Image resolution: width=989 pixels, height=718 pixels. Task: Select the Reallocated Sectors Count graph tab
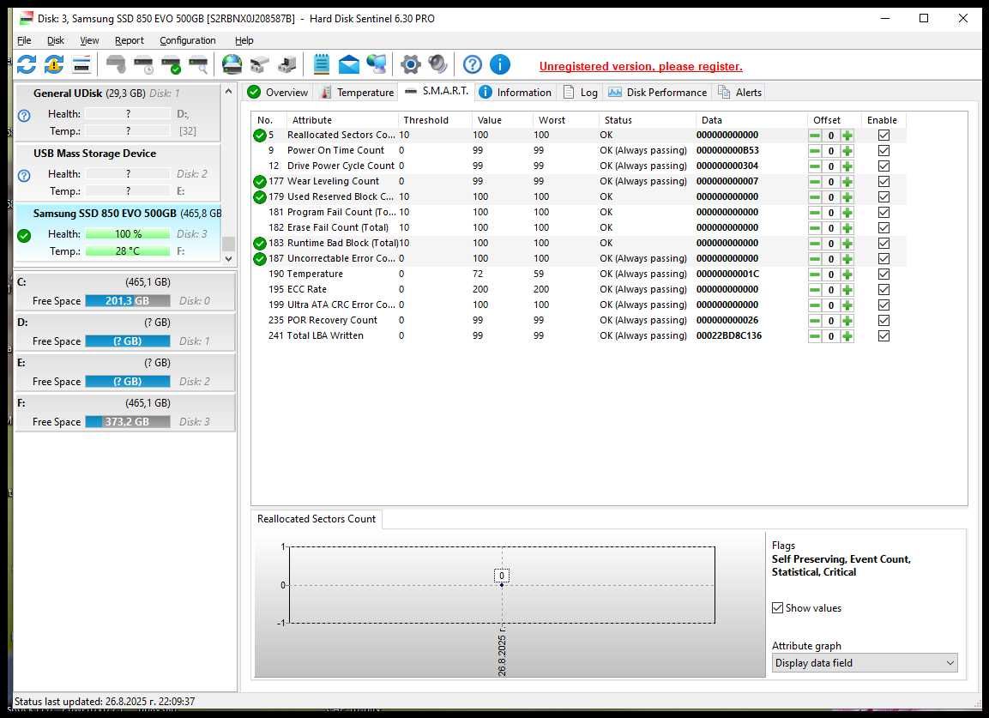pyautogui.click(x=316, y=519)
